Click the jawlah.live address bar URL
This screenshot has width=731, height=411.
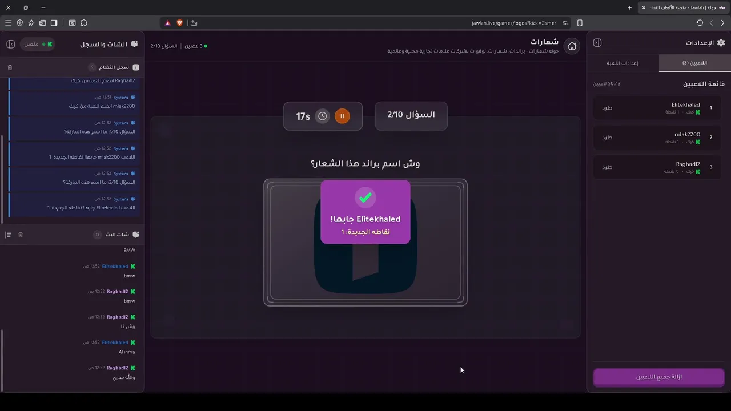tap(514, 23)
